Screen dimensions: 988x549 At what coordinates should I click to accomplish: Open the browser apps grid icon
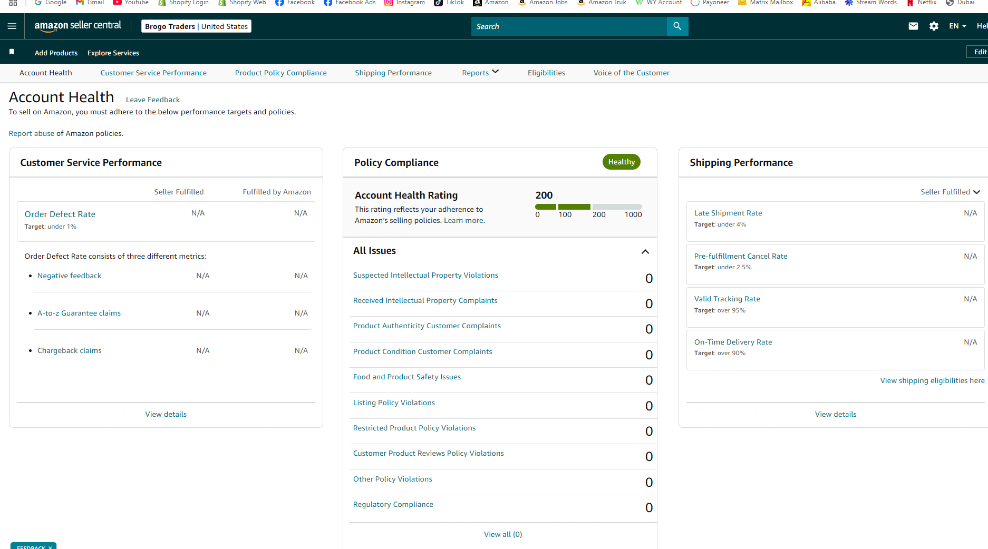(x=13, y=3)
